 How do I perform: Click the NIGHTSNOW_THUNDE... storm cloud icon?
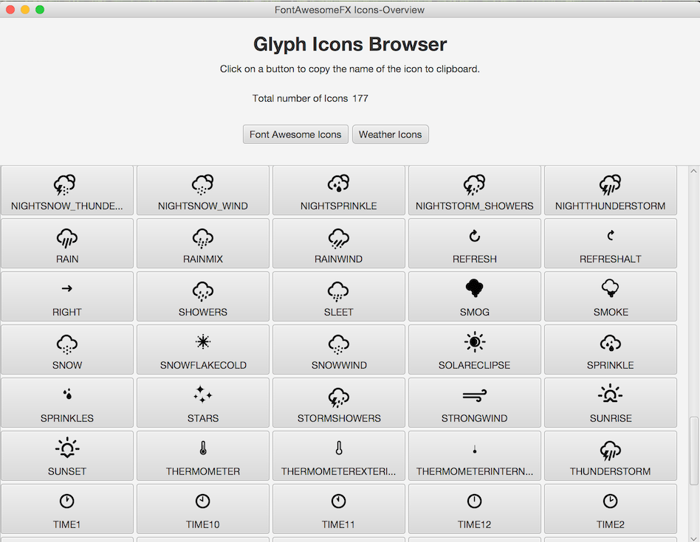click(x=65, y=184)
